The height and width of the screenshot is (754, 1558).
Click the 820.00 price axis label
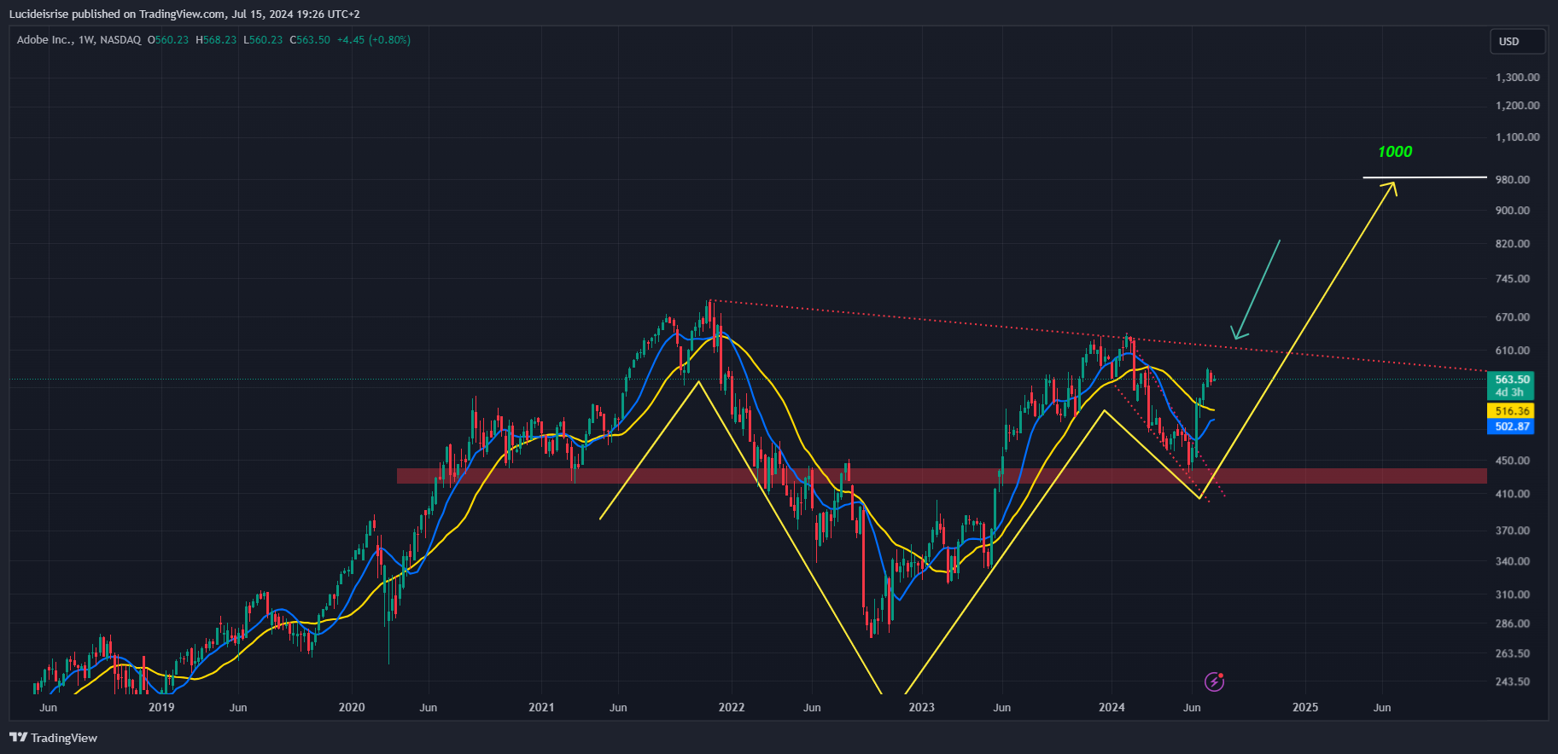[1512, 244]
